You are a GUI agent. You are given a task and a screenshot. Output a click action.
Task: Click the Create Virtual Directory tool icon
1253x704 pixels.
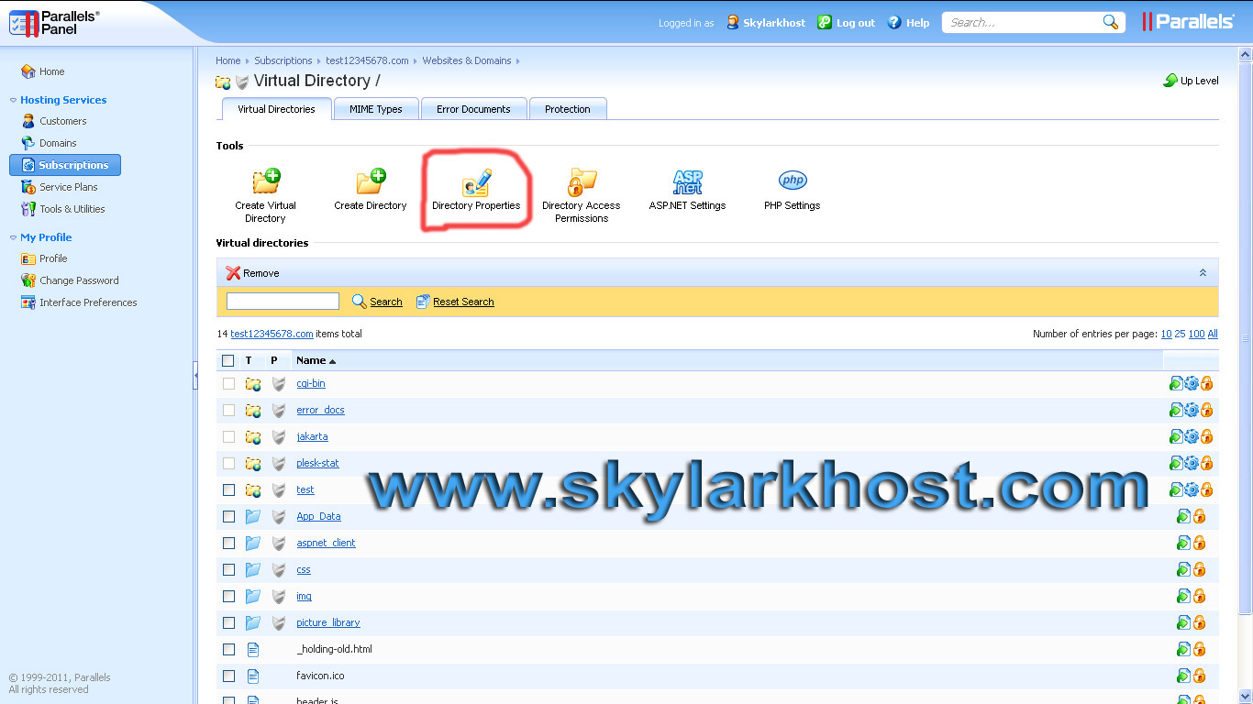(266, 181)
